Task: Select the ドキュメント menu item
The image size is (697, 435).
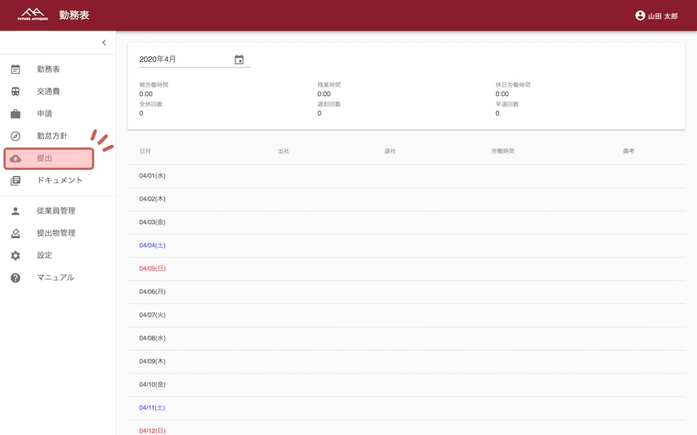Action: [x=60, y=180]
